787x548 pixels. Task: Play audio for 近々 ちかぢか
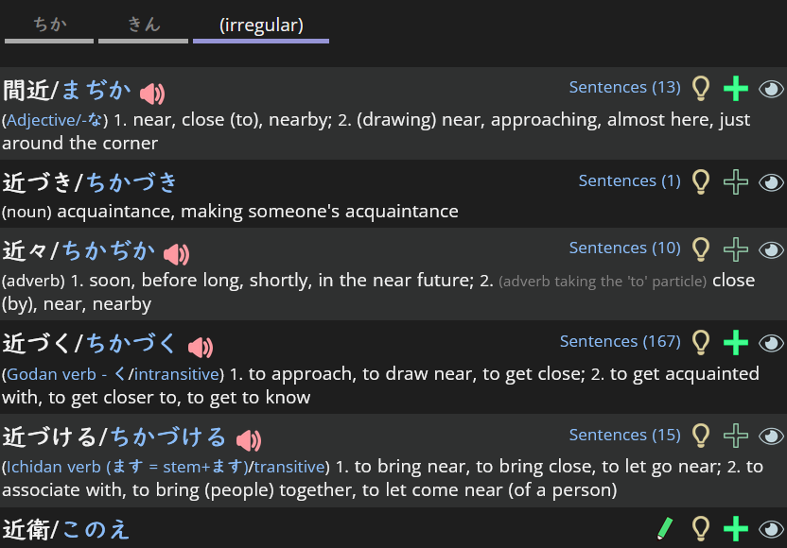tap(177, 253)
